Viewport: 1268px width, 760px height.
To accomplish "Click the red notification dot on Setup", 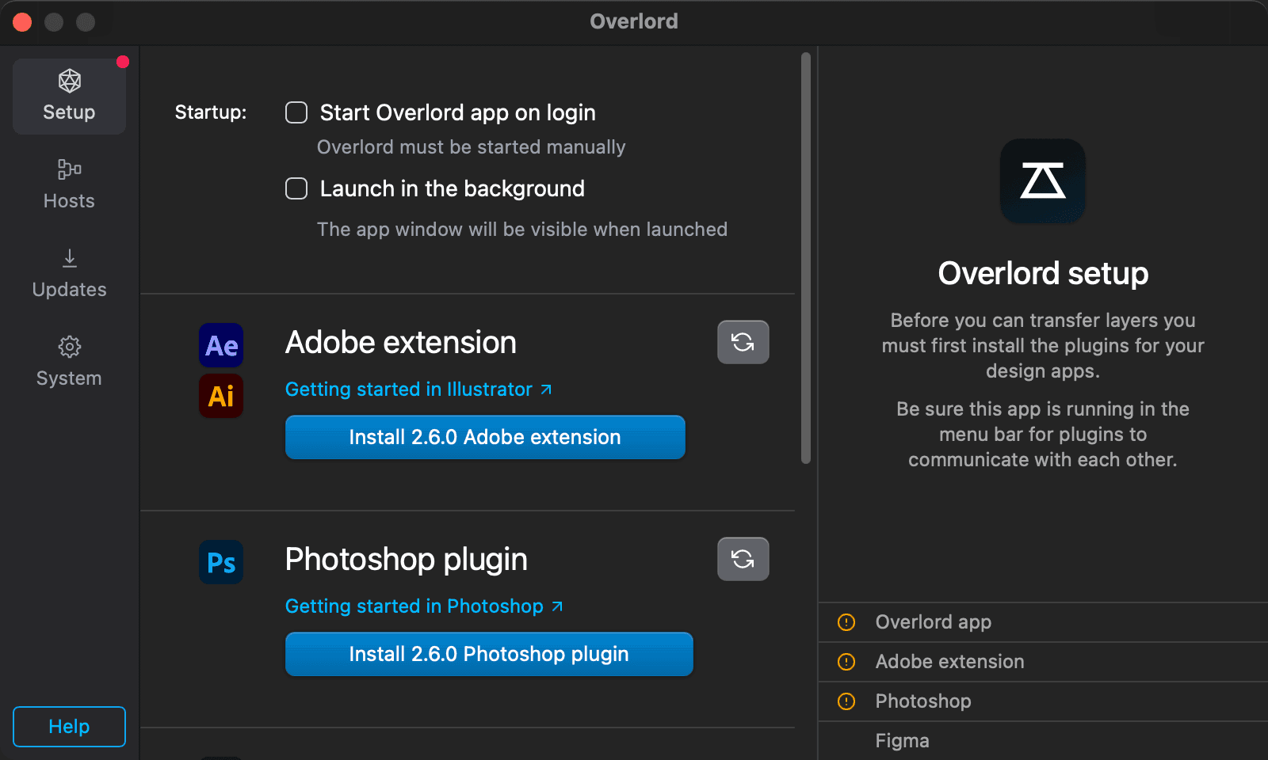I will (x=123, y=62).
